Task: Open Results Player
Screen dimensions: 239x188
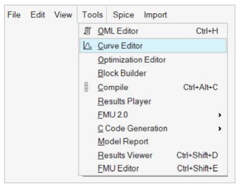Action: pyautogui.click(x=153, y=101)
